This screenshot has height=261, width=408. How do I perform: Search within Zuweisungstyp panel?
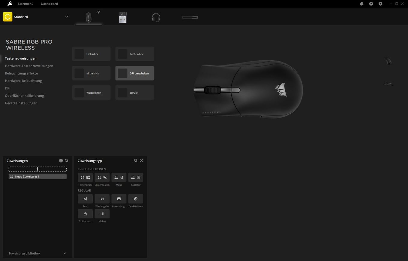click(136, 160)
